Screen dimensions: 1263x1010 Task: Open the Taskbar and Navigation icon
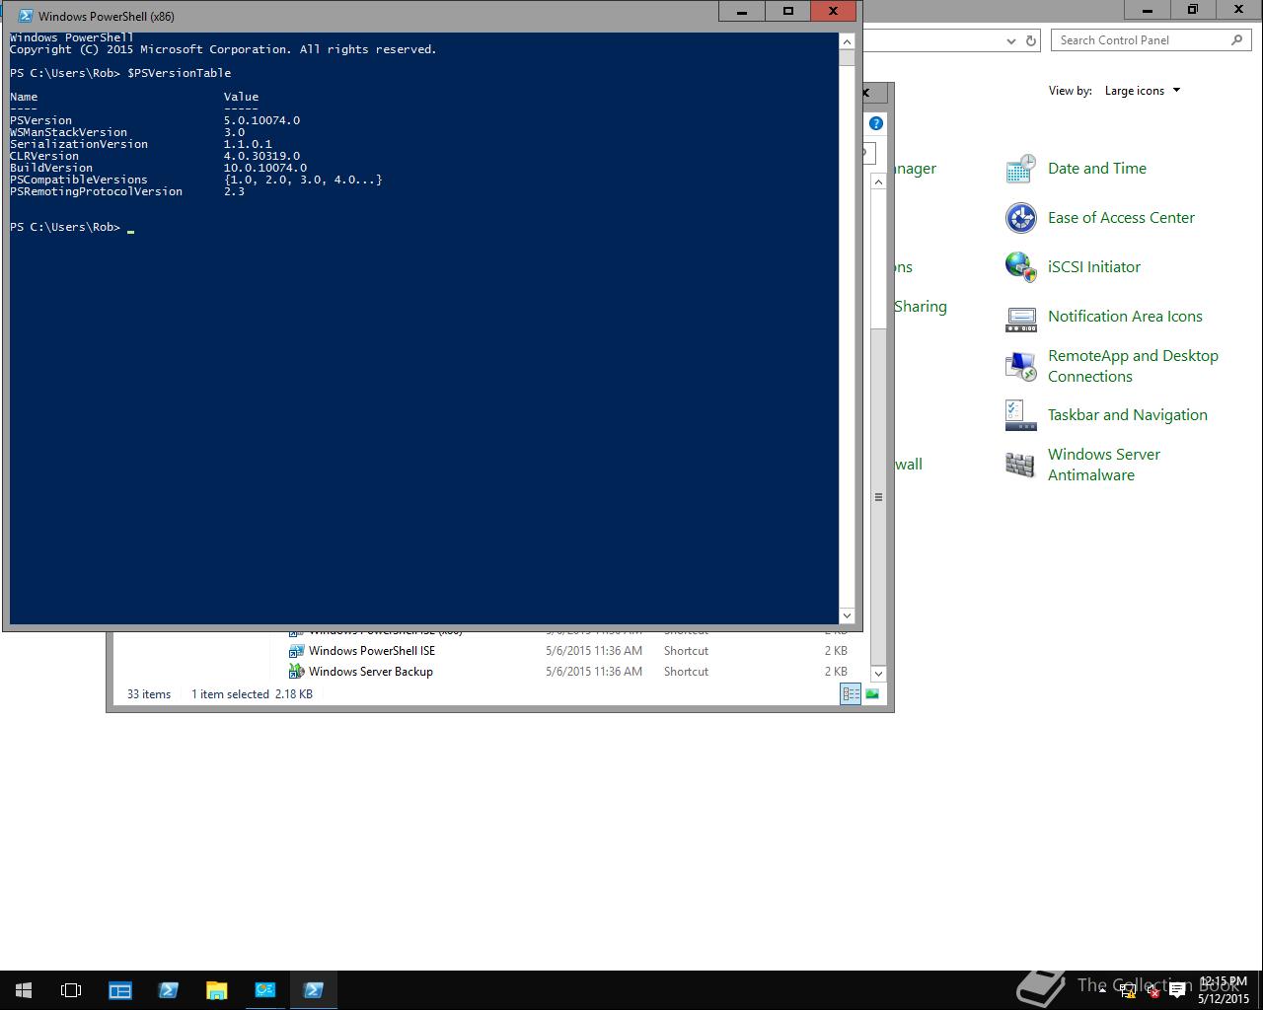(1020, 415)
